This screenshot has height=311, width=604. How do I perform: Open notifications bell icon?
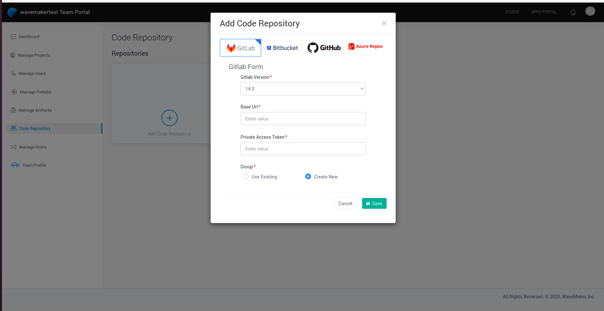coord(573,12)
